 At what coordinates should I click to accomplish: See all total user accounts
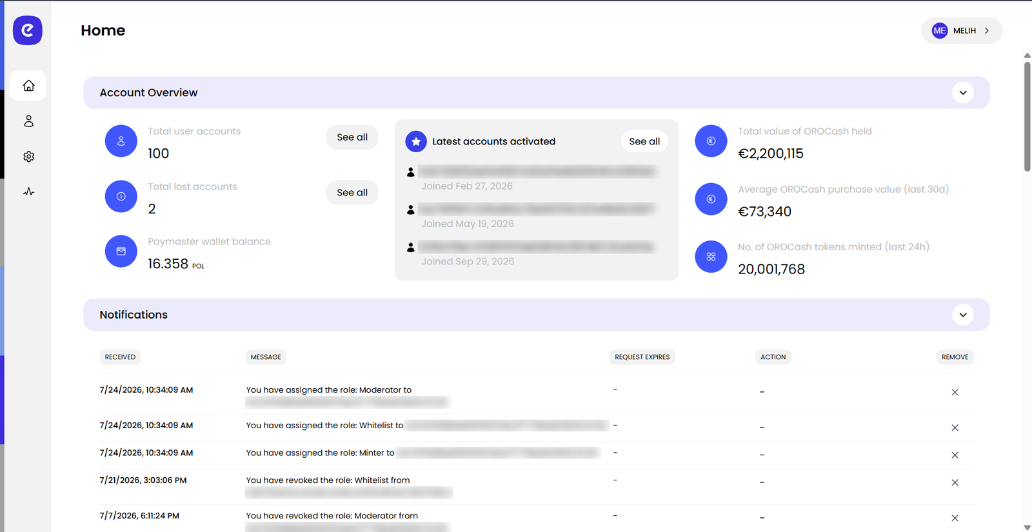pyautogui.click(x=352, y=137)
